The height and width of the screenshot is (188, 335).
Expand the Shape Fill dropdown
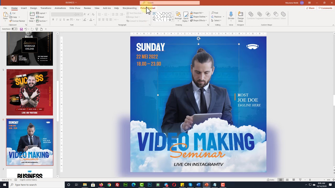[197, 13]
